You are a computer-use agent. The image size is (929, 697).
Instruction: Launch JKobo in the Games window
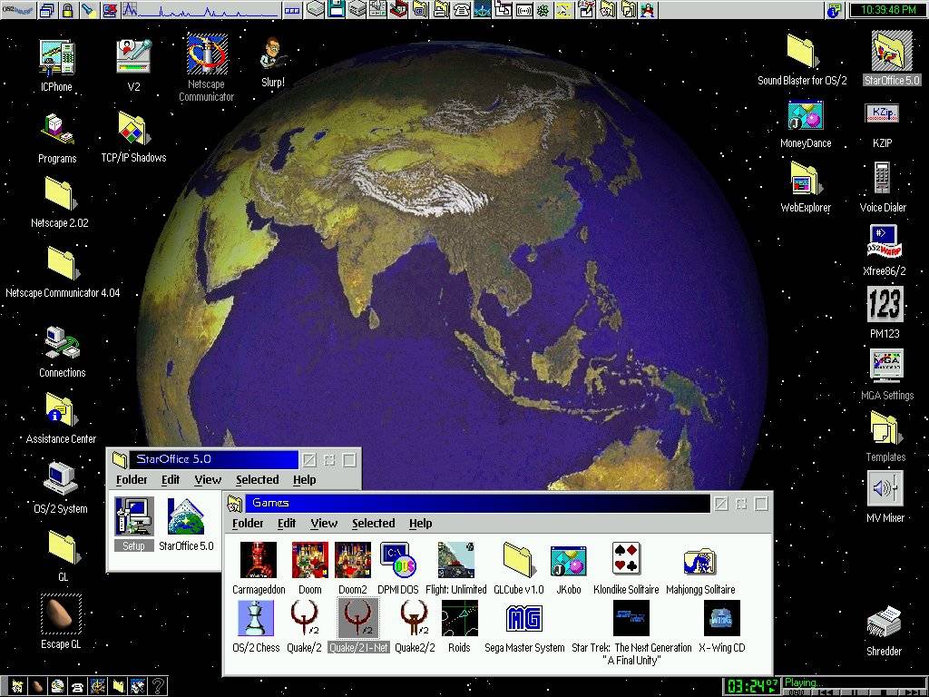point(568,568)
